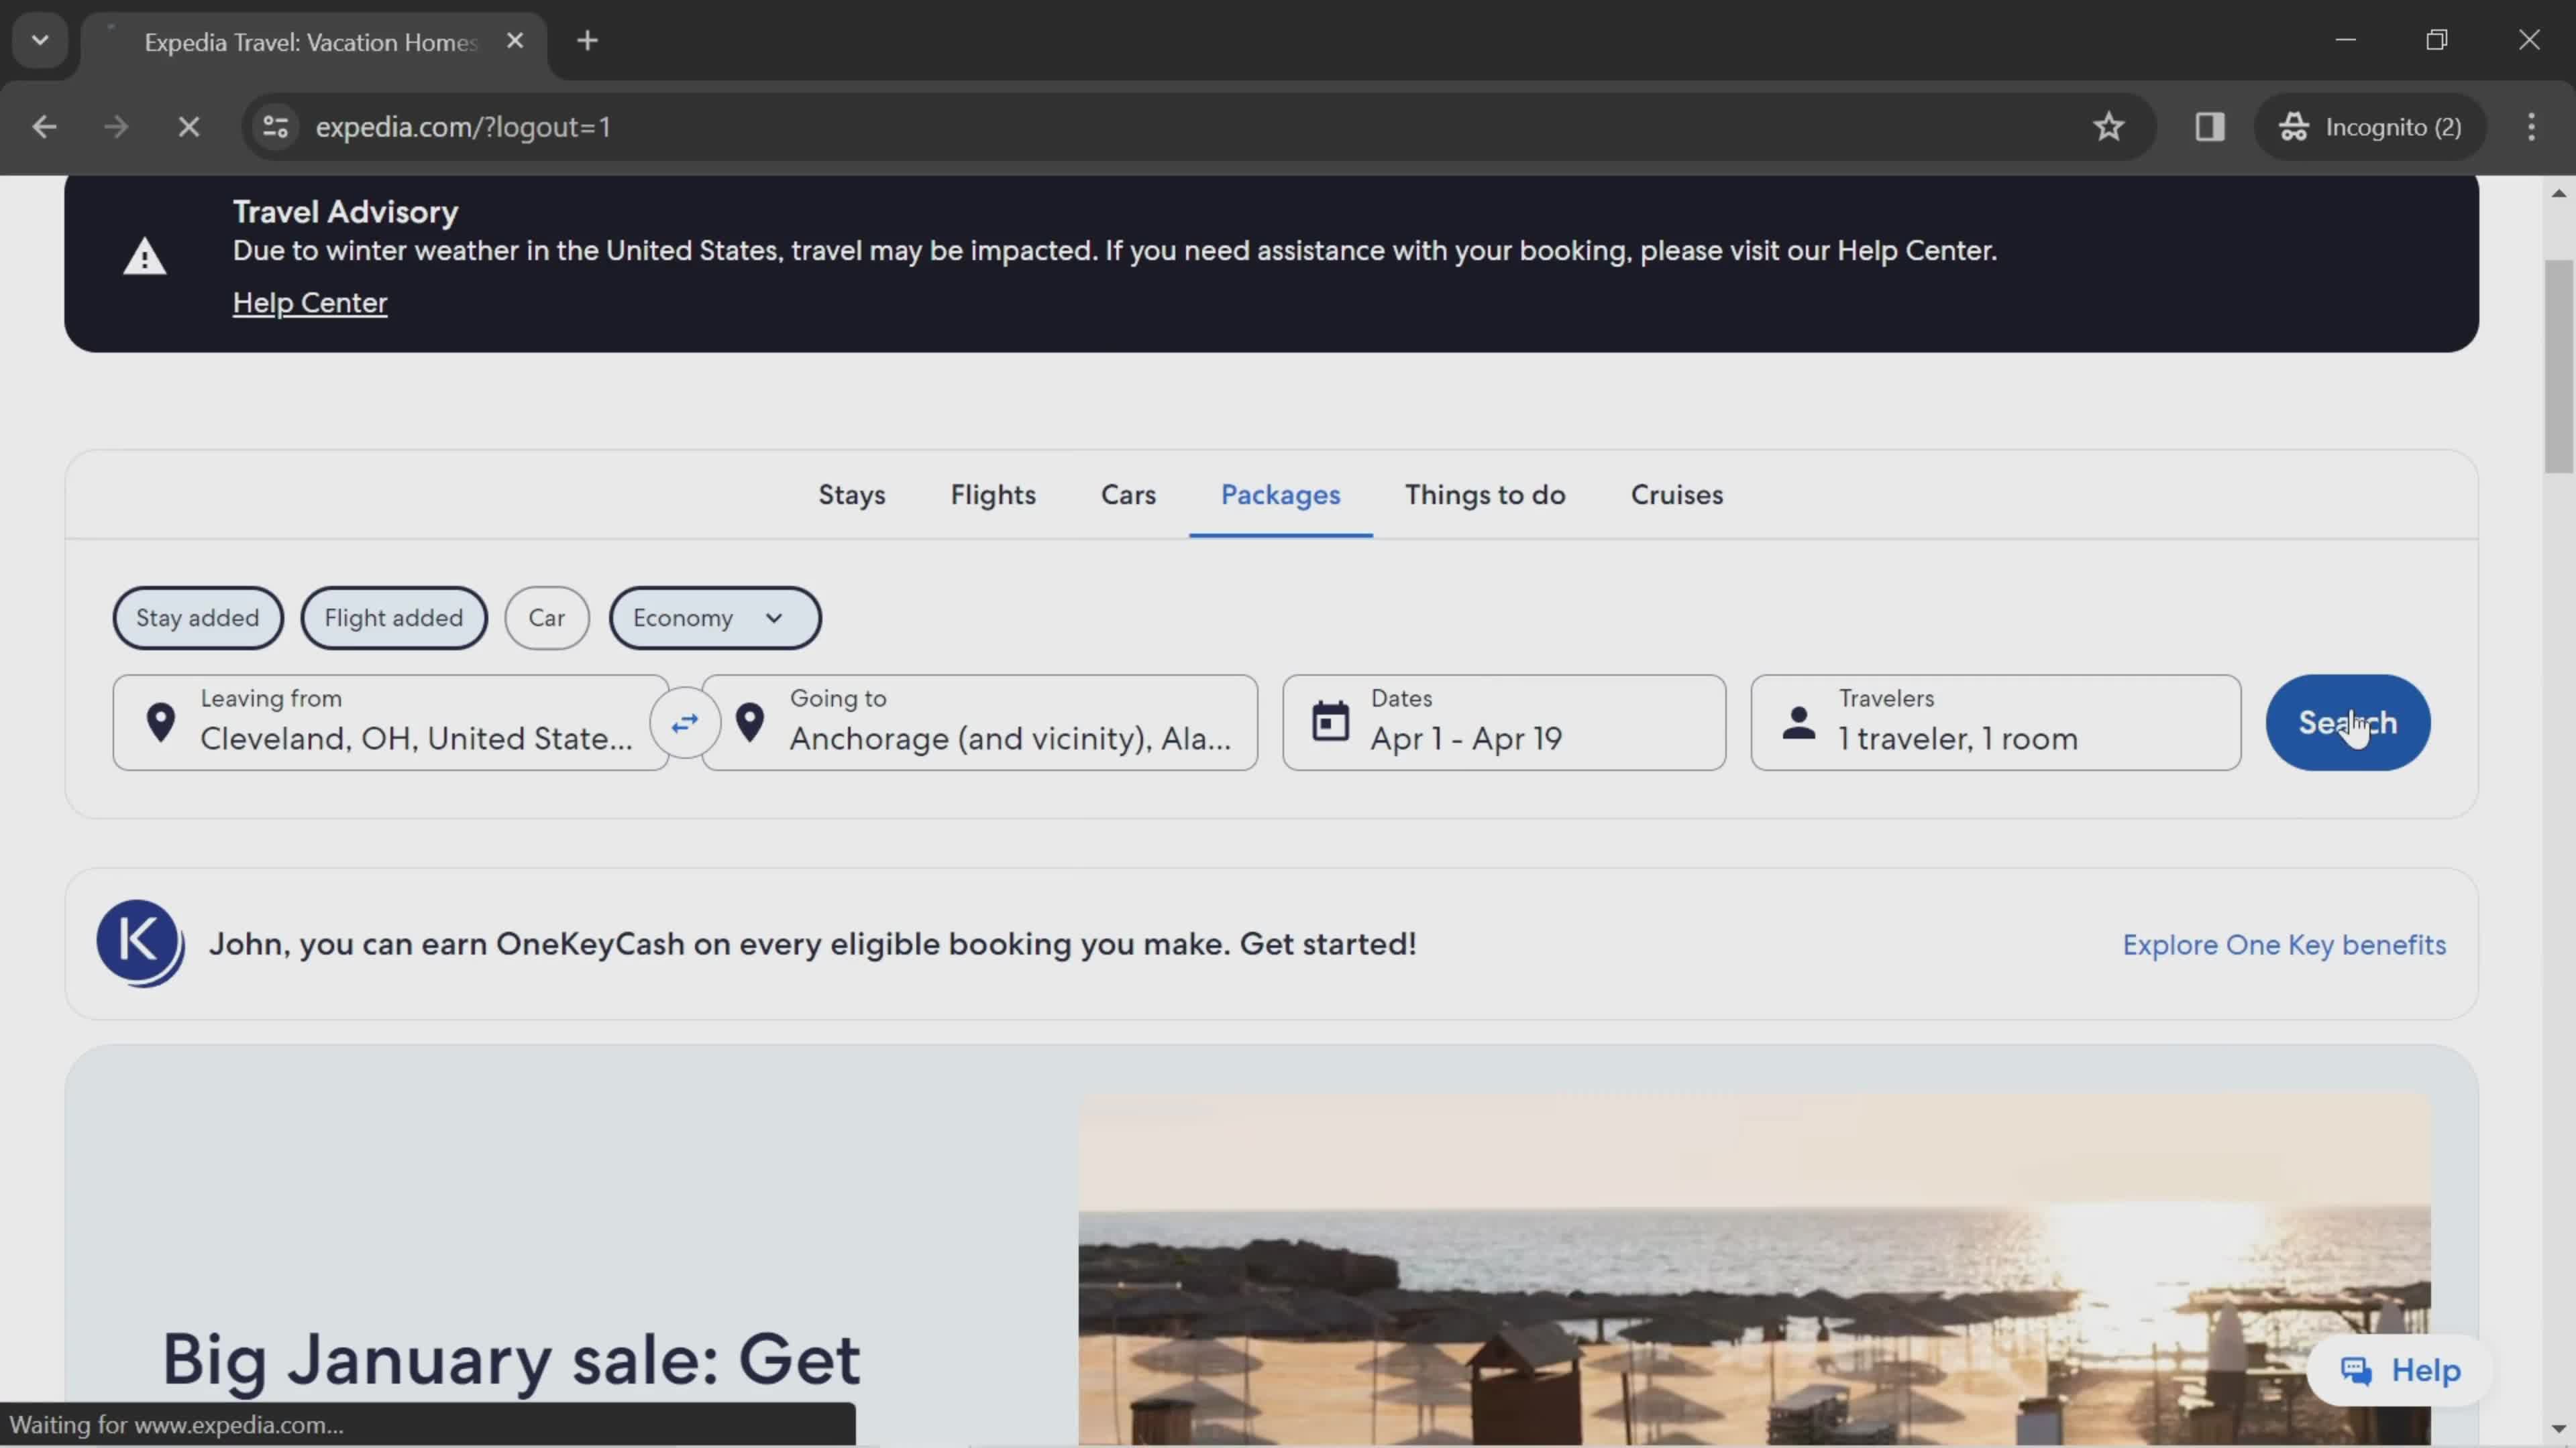2576x1448 pixels.
Task: Click the address bar URL
Action: click(463, 127)
